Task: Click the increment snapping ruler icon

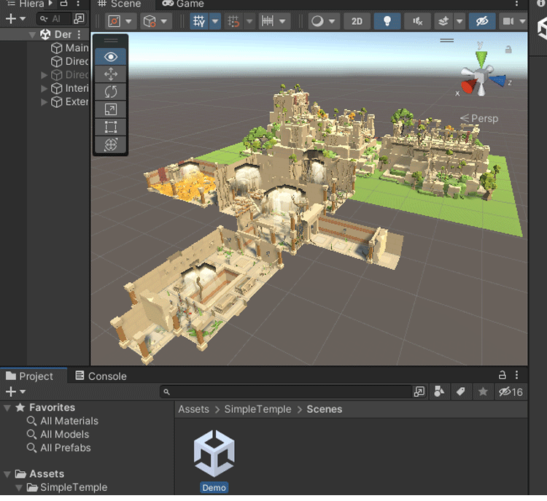Action: 268,21
